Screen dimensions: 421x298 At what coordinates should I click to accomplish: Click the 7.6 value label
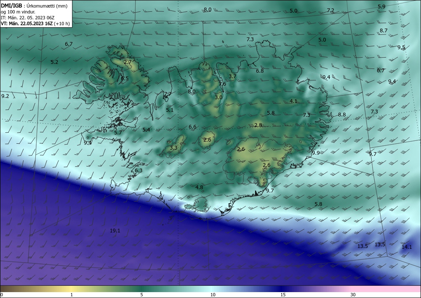pos(222,84)
